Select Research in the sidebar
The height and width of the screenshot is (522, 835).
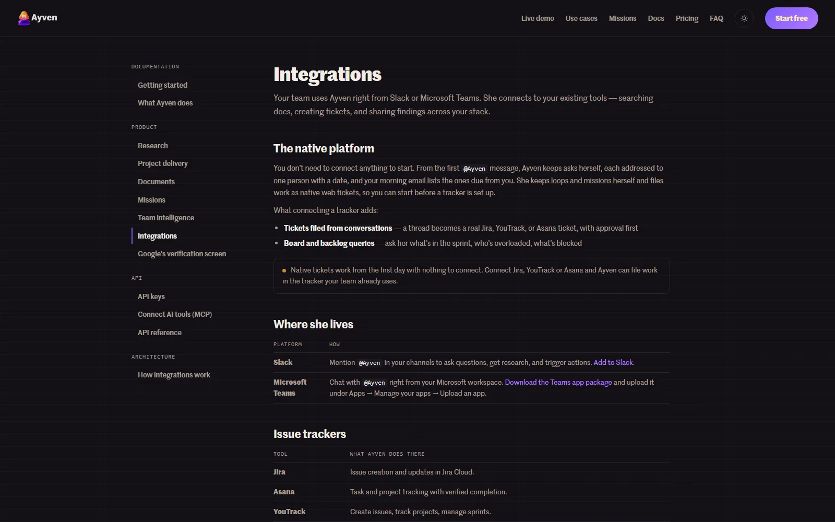[x=153, y=146]
